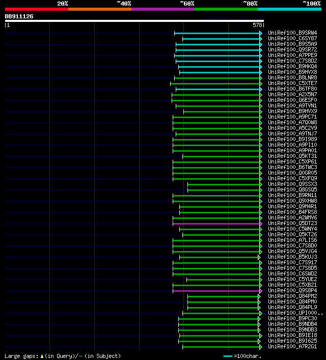326x360 pixels.
Task: Click cyan alignment bar for UniRef100_B6TF80
Action: pos(218,89)
